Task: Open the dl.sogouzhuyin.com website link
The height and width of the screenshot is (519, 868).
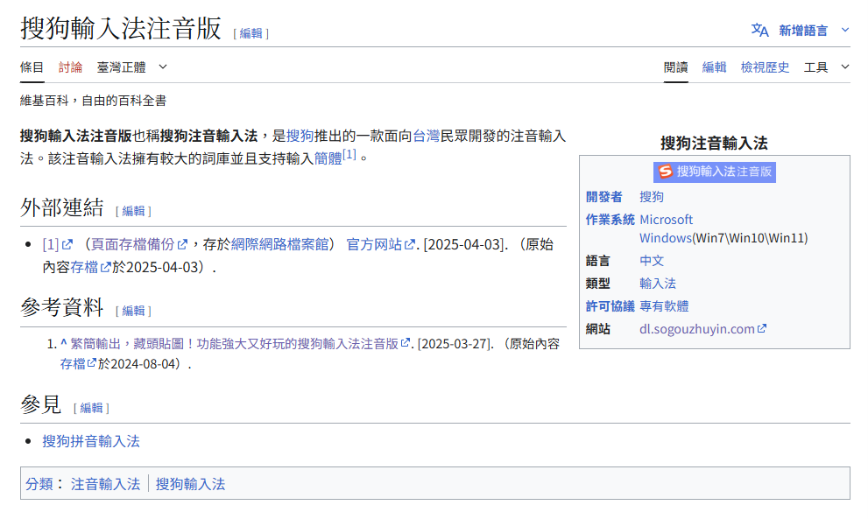Action: coord(697,329)
